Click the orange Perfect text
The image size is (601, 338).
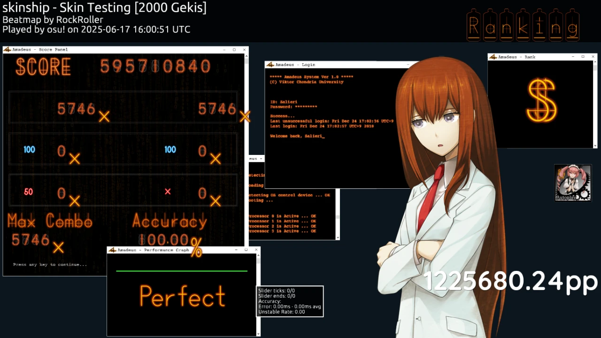pyautogui.click(x=183, y=297)
